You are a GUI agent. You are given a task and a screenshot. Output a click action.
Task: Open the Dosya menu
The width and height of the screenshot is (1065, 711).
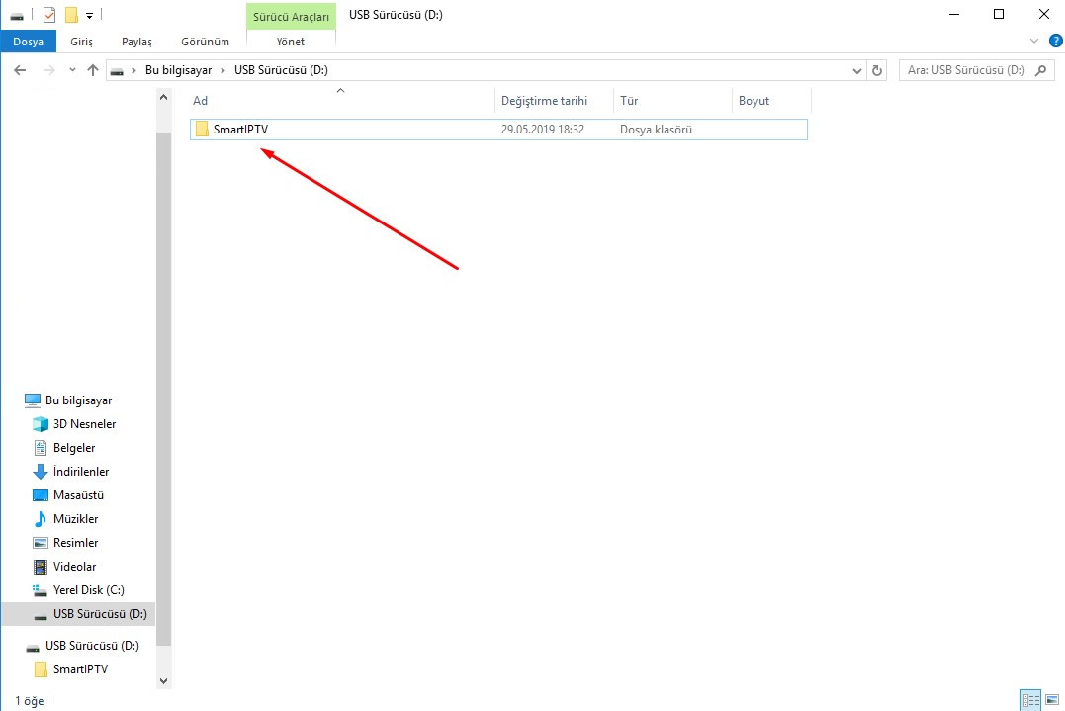click(x=28, y=42)
